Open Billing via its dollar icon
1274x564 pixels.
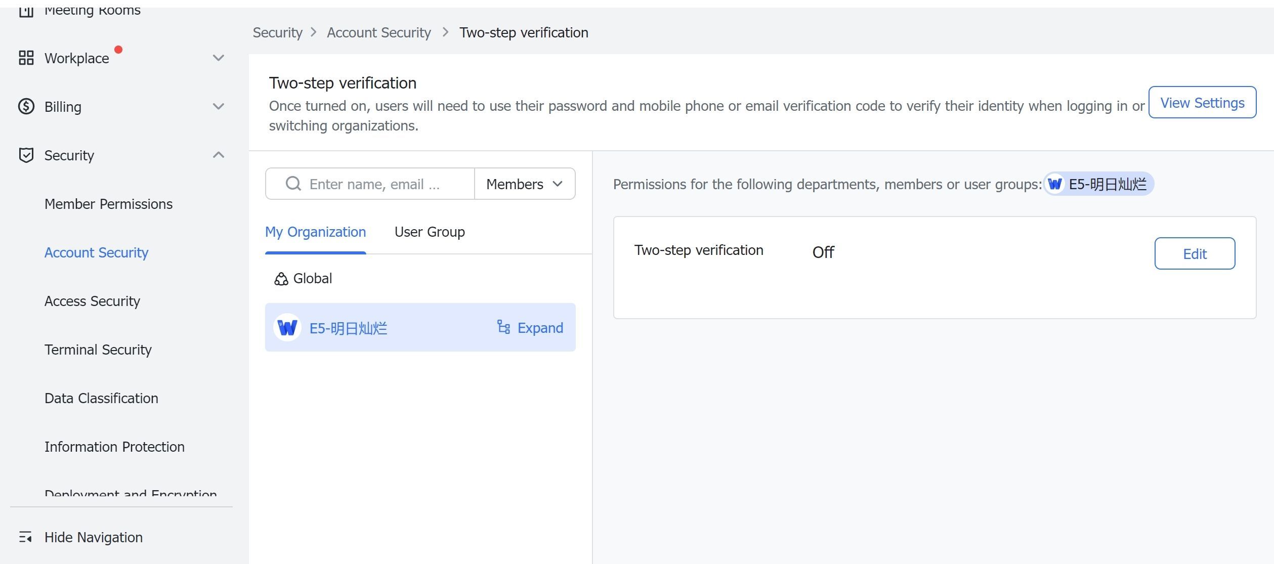click(27, 107)
